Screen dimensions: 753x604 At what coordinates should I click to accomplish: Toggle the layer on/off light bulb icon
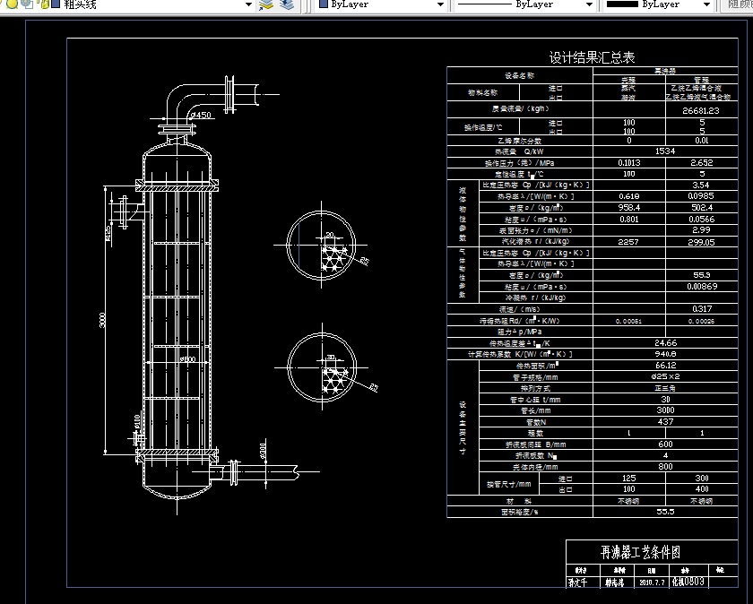3,4
